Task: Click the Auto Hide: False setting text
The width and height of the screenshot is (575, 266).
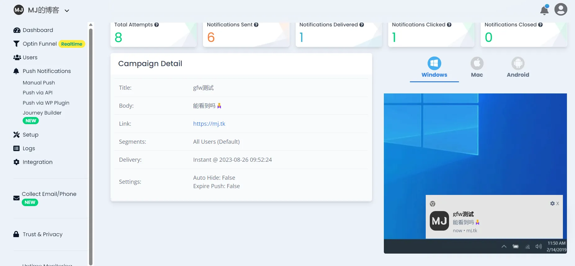Action: (214, 178)
